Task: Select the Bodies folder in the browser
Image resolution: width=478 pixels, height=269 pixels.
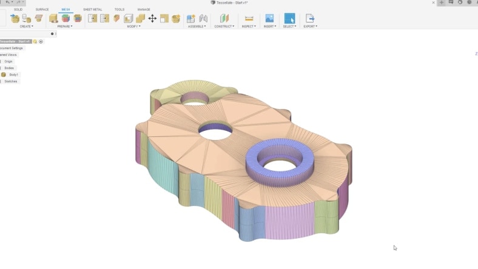Action: click(x=9, y=68)
